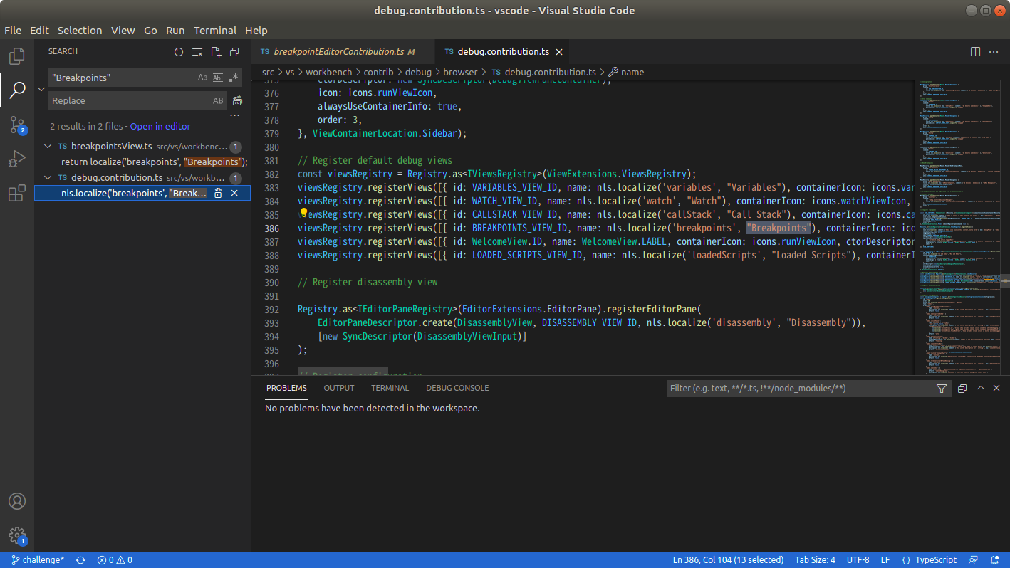Collapse the debug.contribution.ts results group
1010x568 pixels.
[48, 178]
